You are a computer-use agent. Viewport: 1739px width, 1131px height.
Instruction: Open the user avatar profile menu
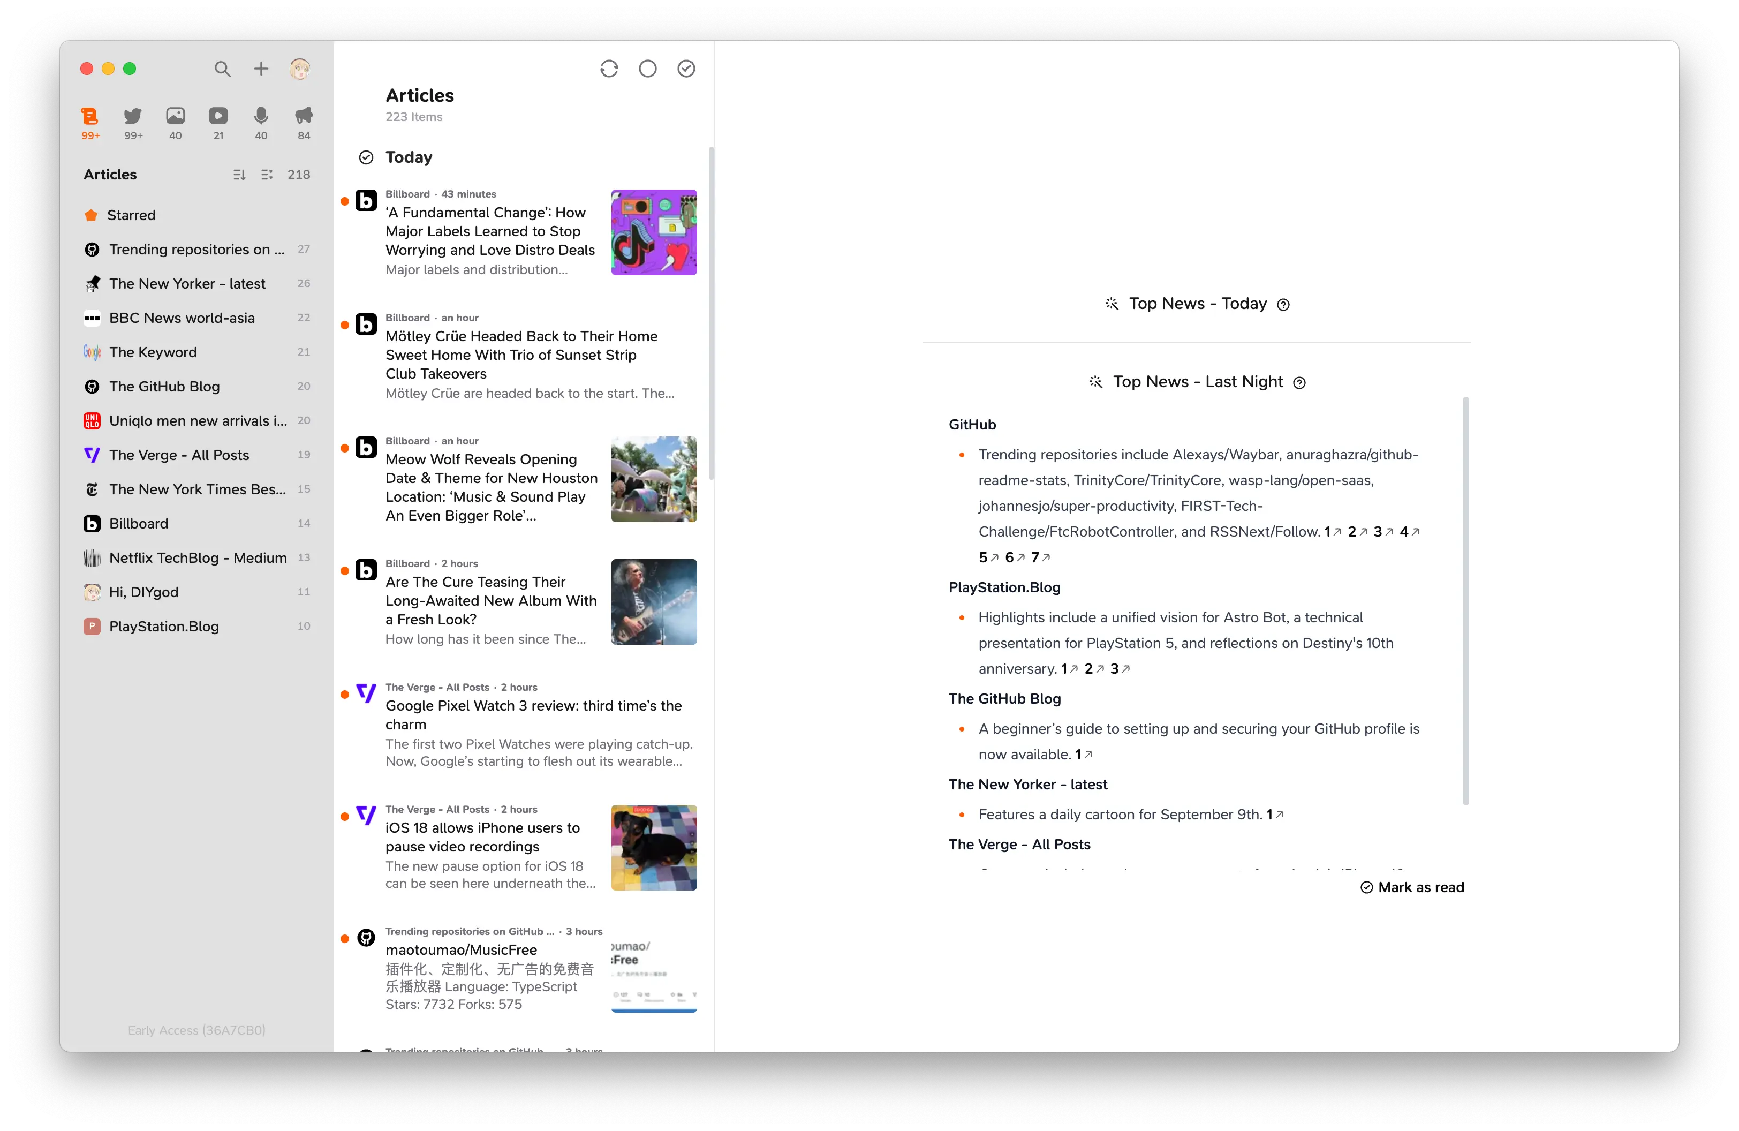tap(300, 69)
